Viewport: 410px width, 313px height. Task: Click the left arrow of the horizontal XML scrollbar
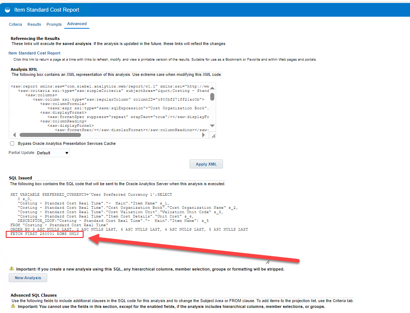pos(14,134)
